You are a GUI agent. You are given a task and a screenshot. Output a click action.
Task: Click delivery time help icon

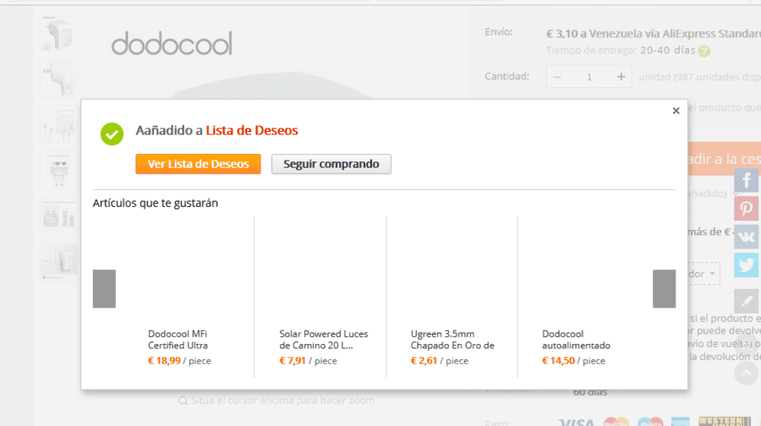click(704, 51)
